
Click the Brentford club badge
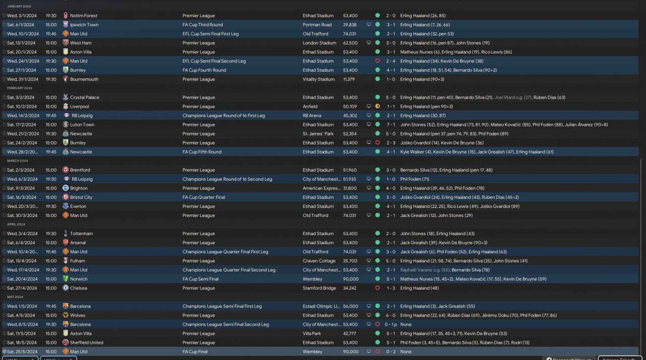coord(66,170)
